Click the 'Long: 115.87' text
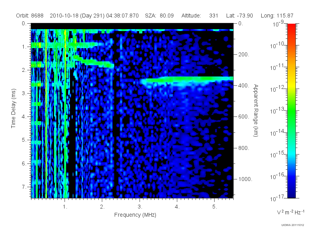The width and height of the screenshot is (311, 233). (x=277, y=16)
